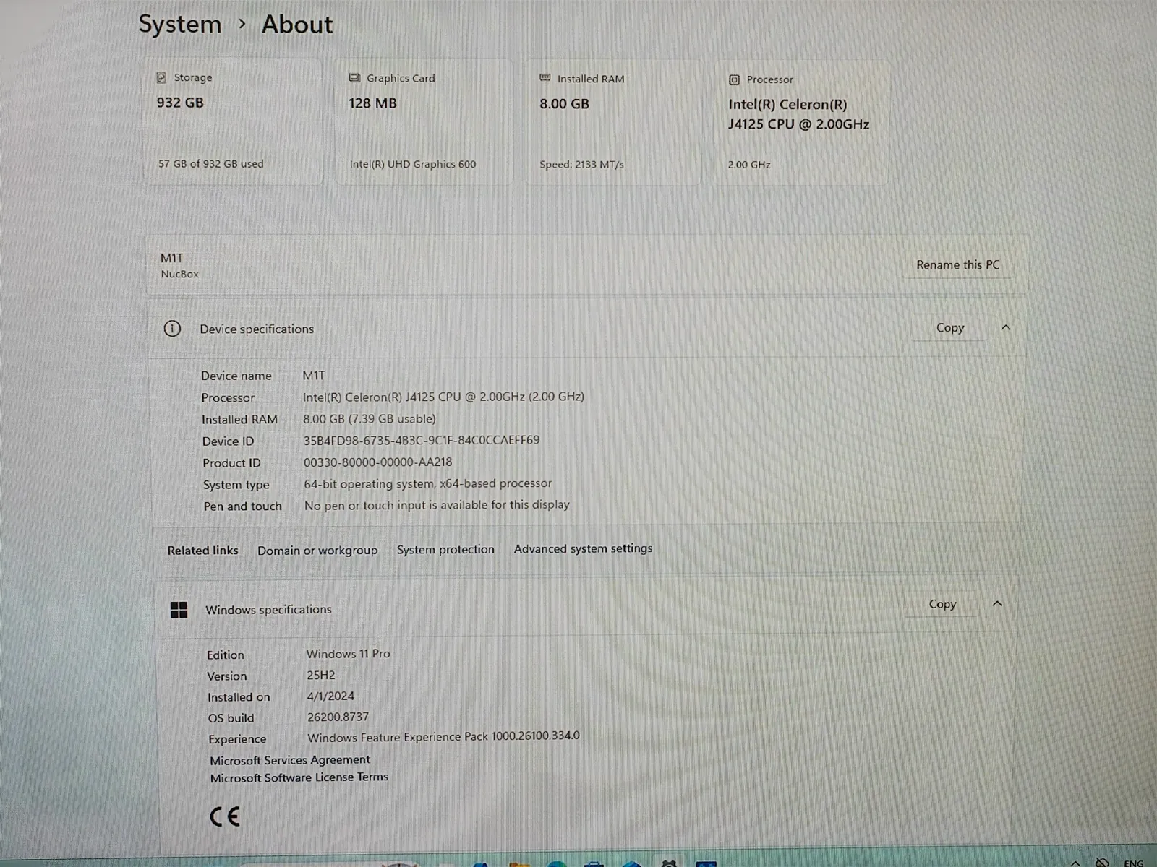Viewport: 1157px width, 867px height.
Task: Open the System protection link
Action: (x=445, y=549)
